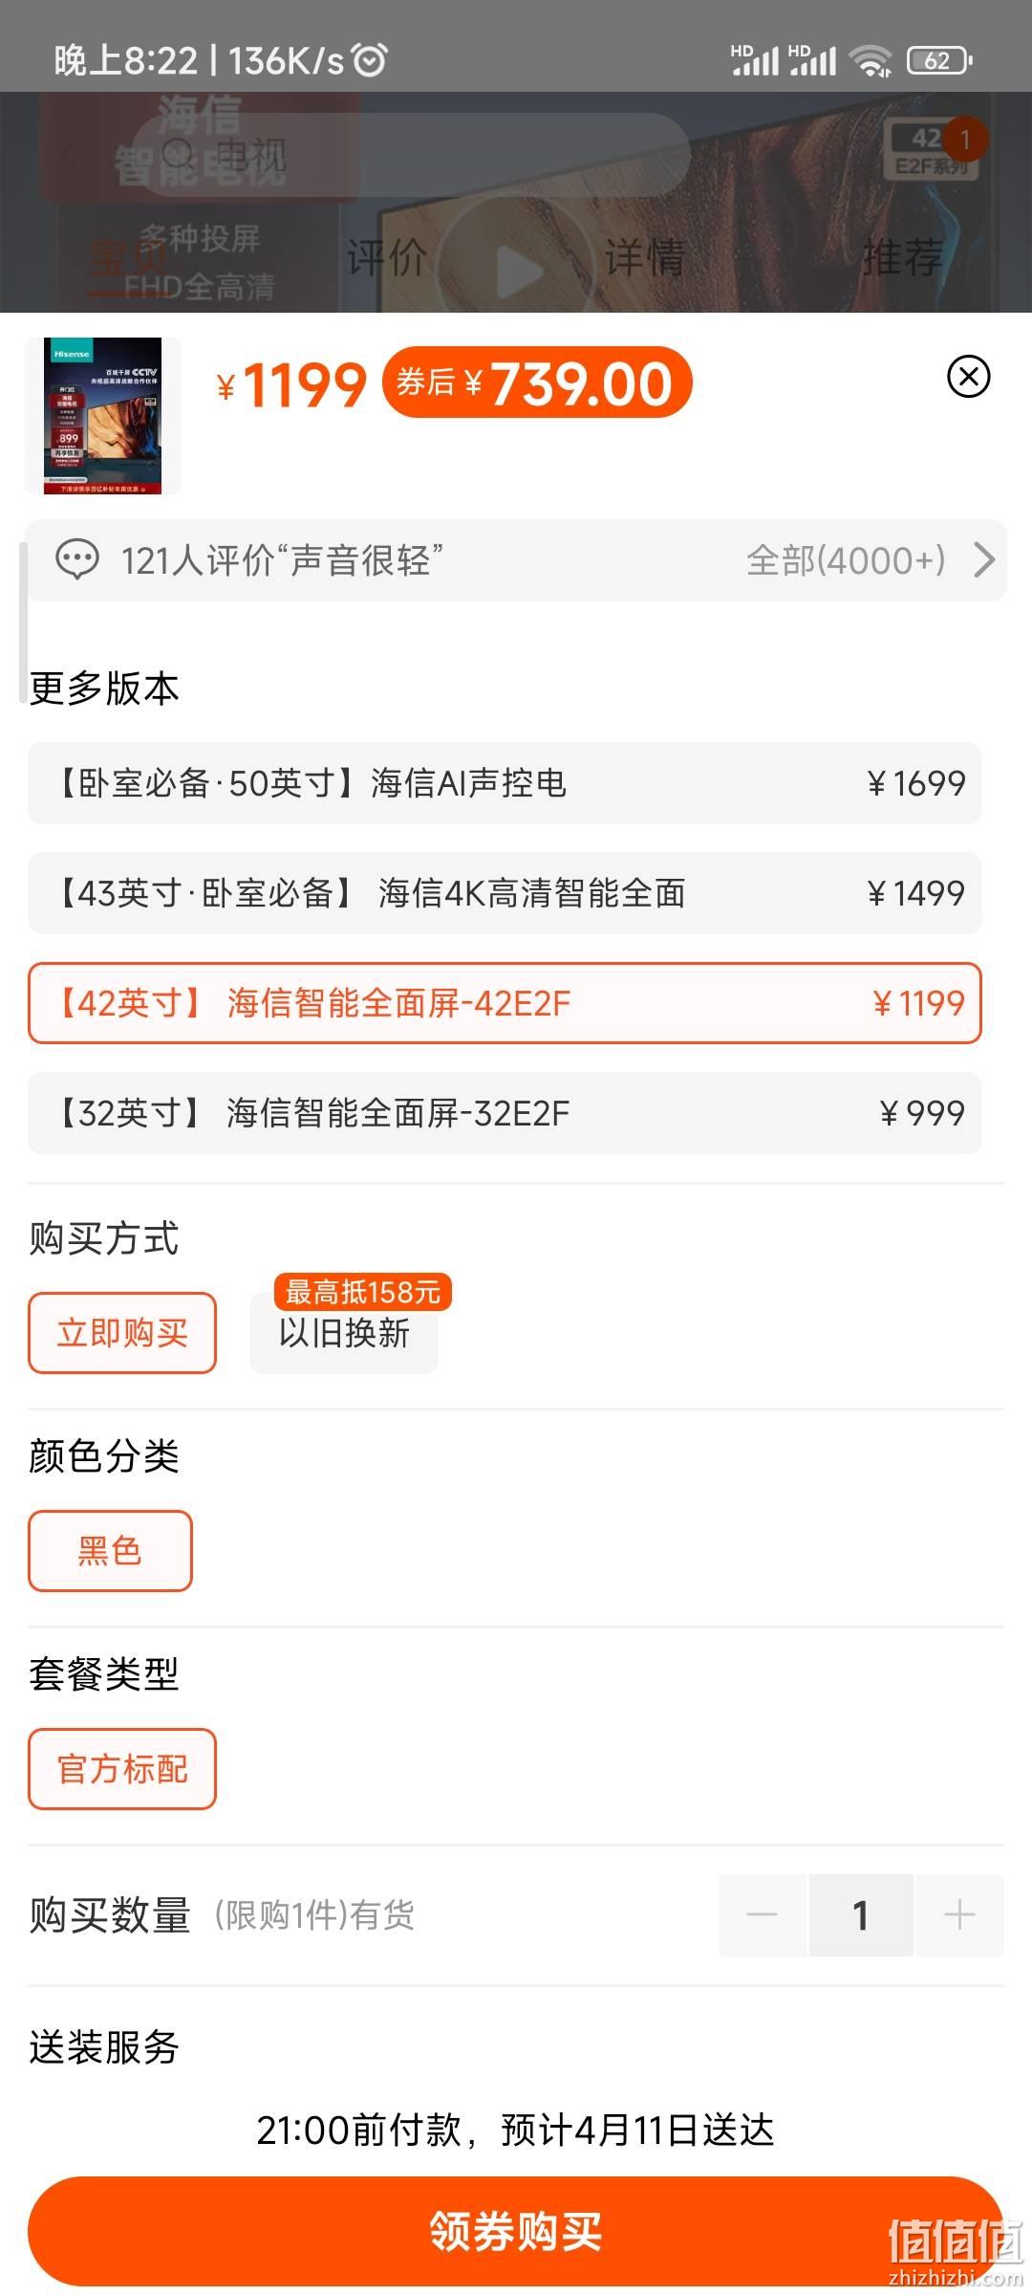Select the 42英寸 42E2F version
1032x2295 pixels.
pyautogui.click(x=505, y=1003)
